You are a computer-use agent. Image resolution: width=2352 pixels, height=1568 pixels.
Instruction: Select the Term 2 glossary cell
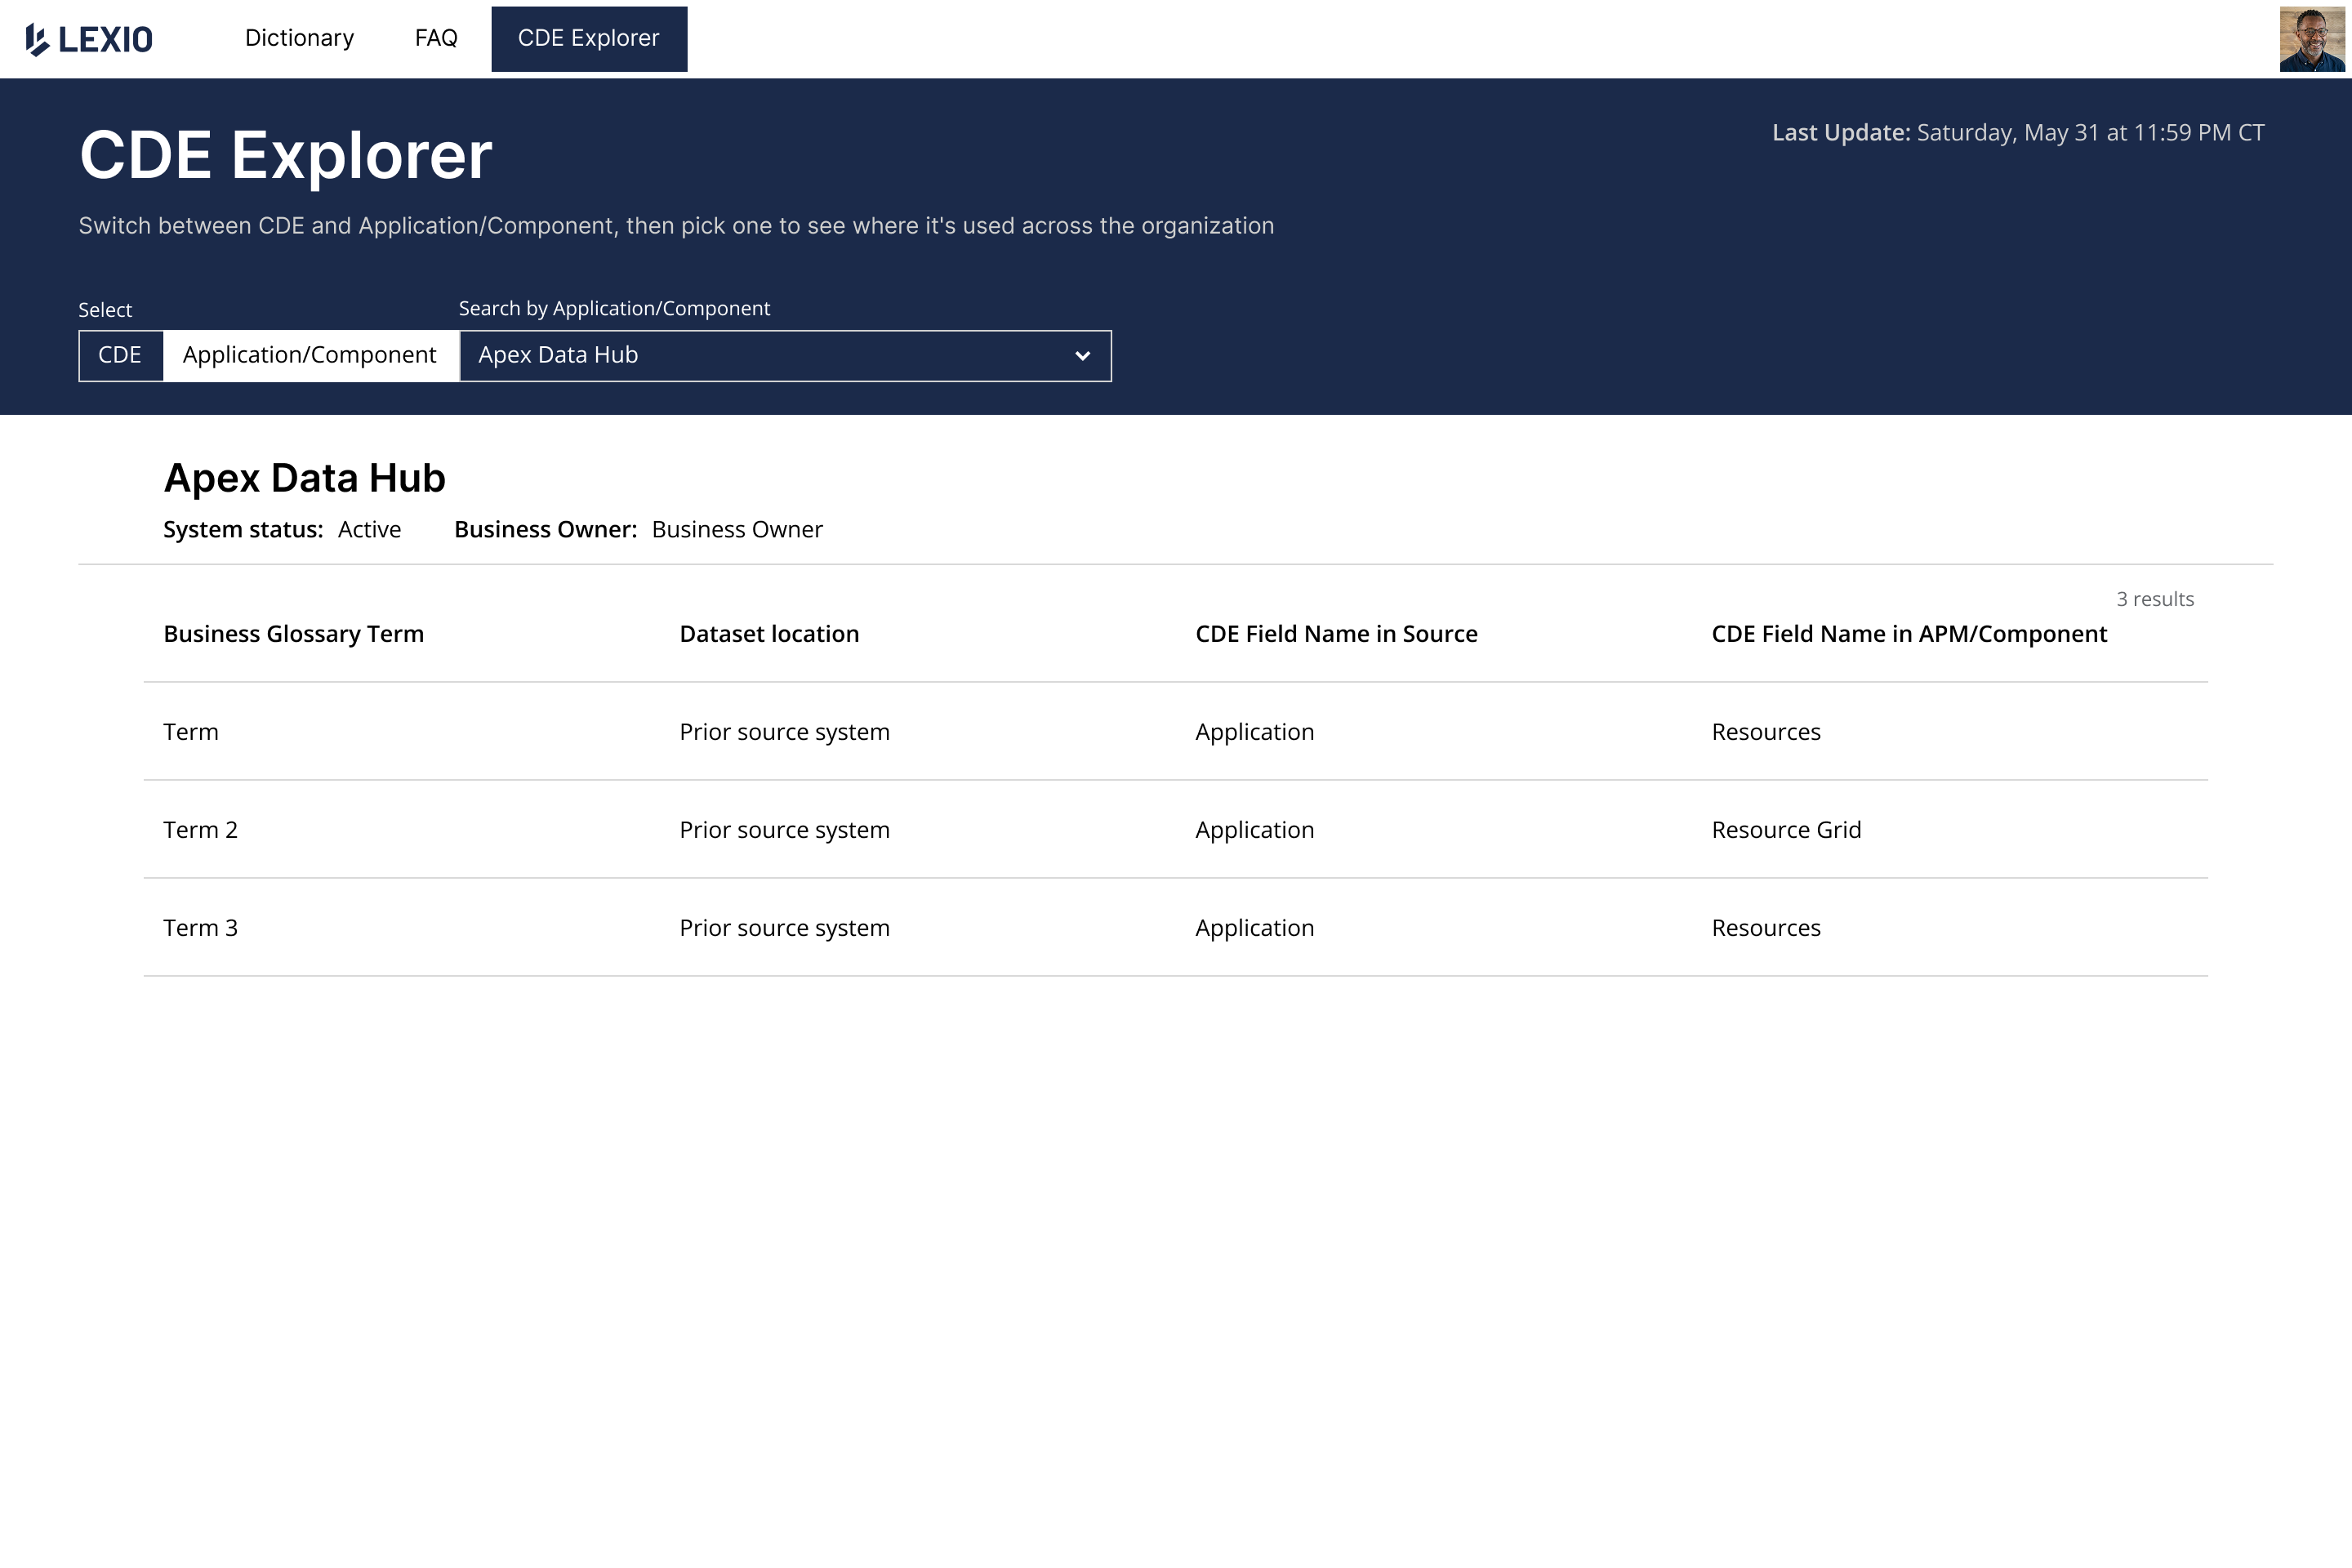[201, 830]
